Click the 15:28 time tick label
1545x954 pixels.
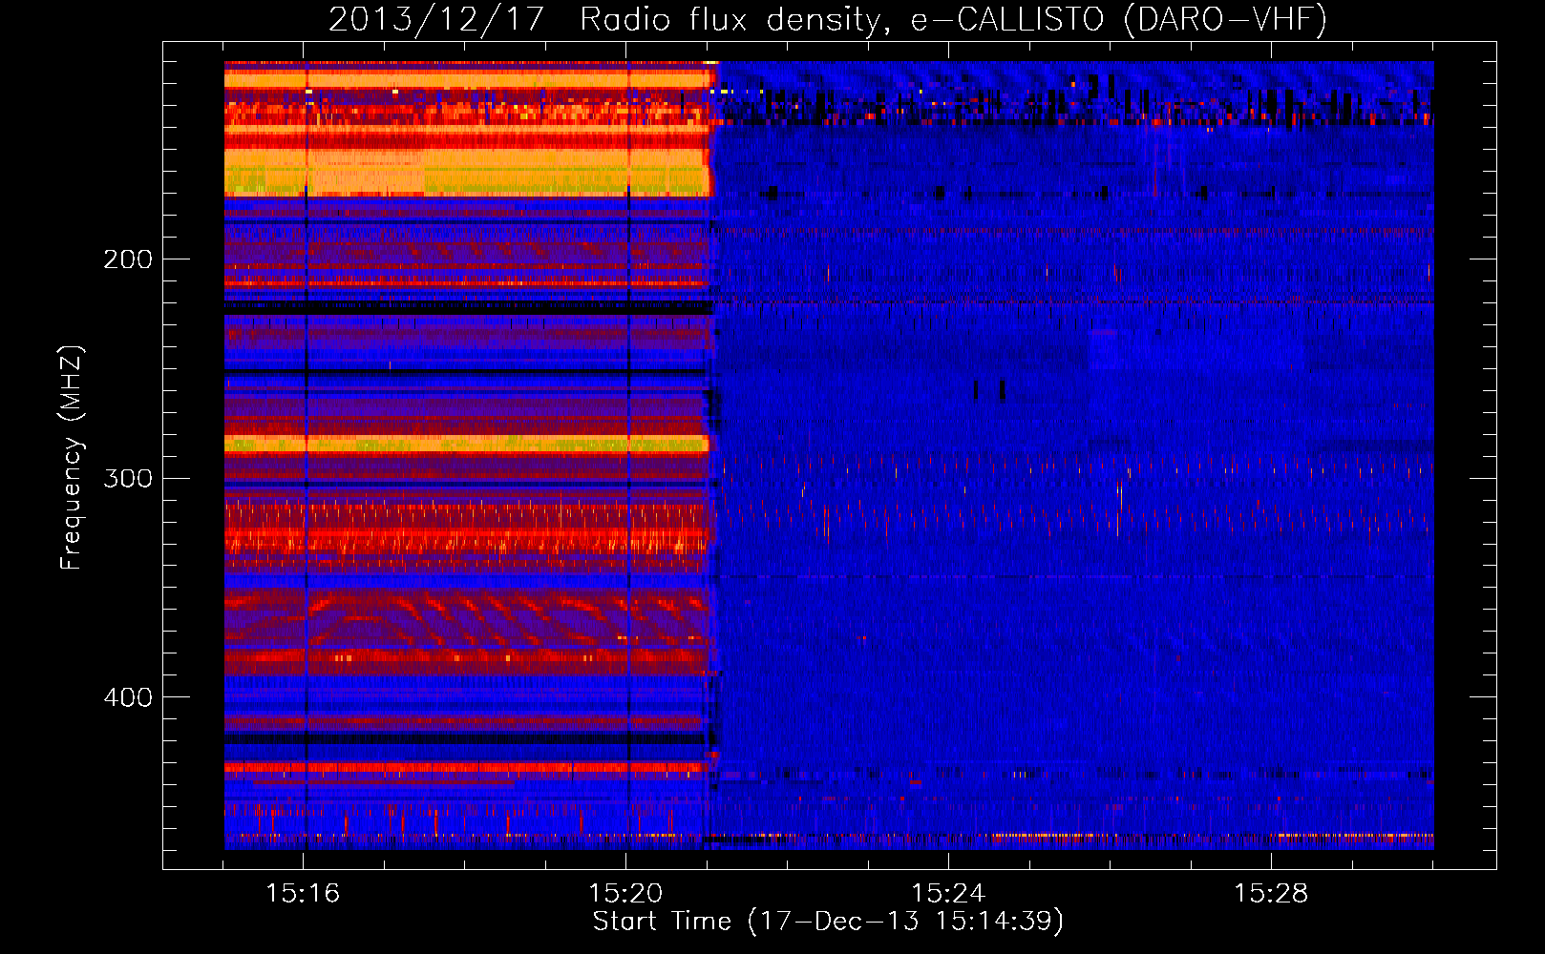(1271, 893)
